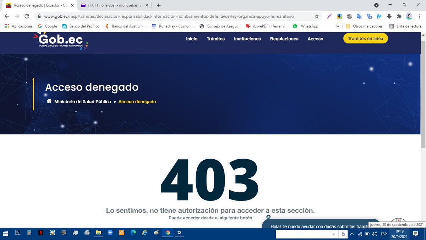
Task: Open the iLovePDF bookmark
Action: (266, 26)
